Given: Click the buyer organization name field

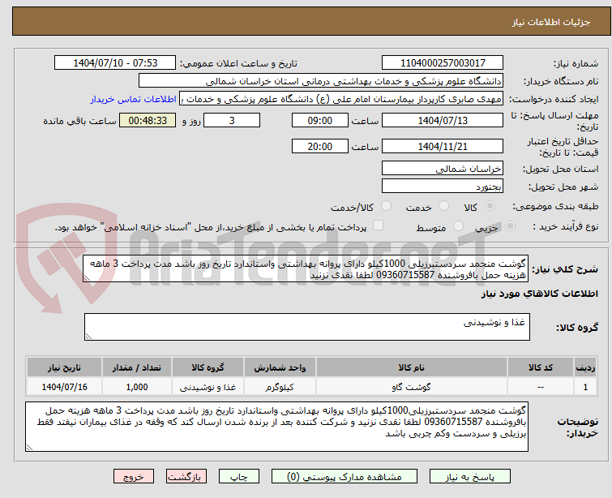Looking at the screenshot, I should (x=321, y=81).
